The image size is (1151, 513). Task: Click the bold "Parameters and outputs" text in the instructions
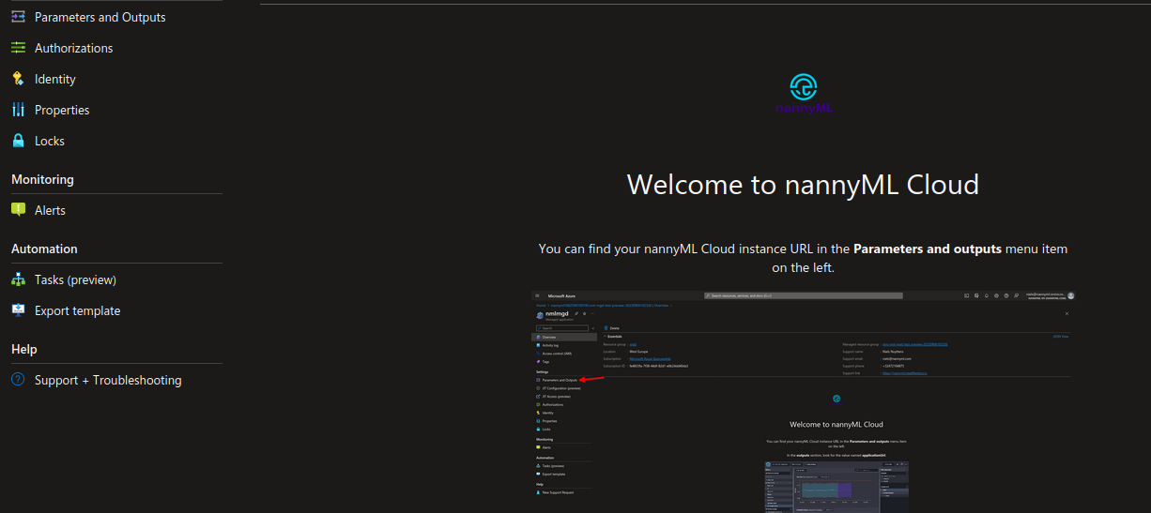pos(927,249)
